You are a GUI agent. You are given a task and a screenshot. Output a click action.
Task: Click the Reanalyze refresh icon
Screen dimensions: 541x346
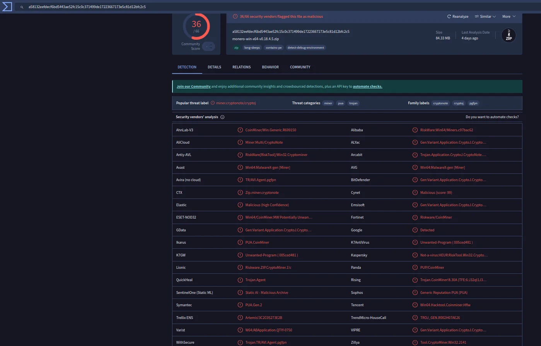click(x=449, y=17)
